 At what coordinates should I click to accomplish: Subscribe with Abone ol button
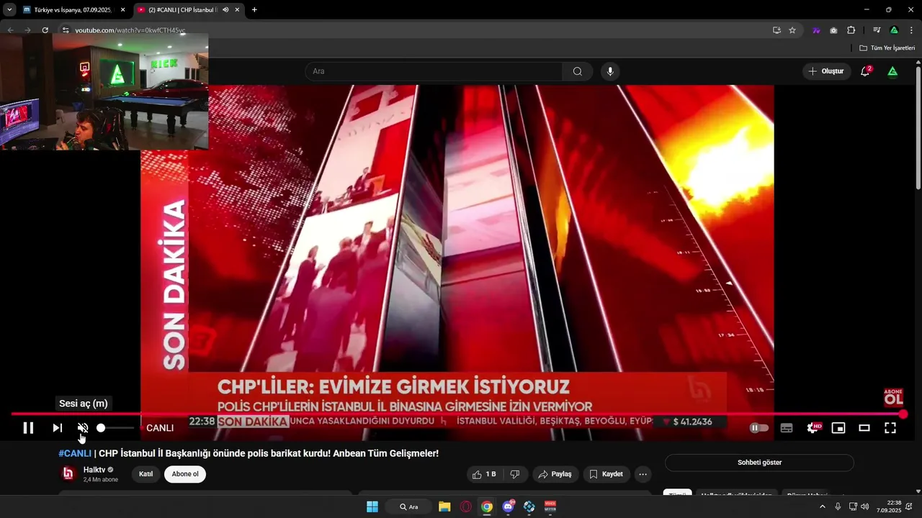click(x=185, y=474)
